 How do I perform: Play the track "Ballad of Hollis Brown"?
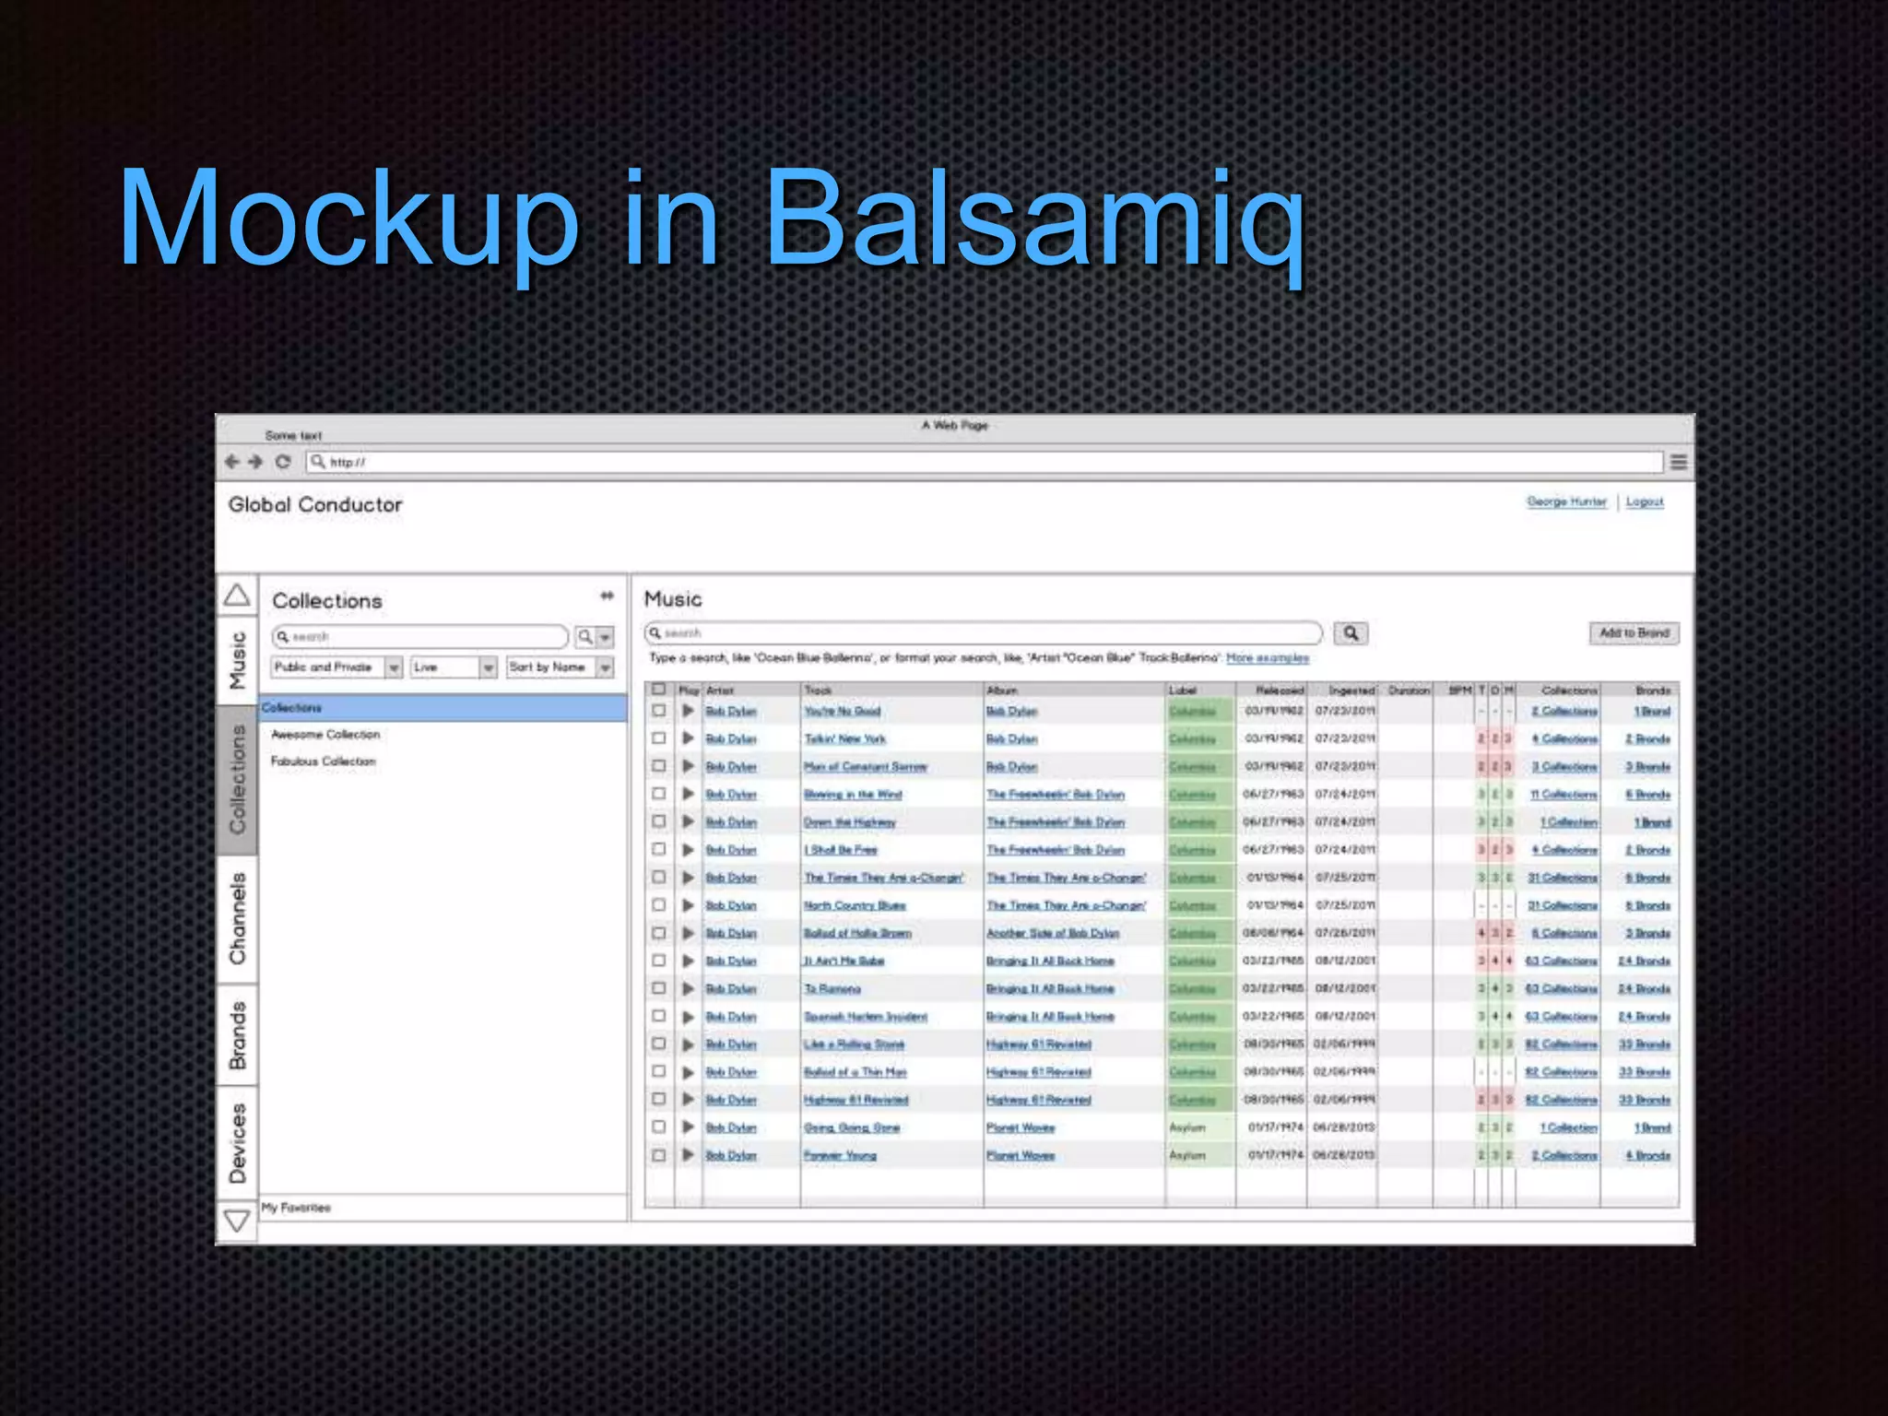[x=688, y=933]
